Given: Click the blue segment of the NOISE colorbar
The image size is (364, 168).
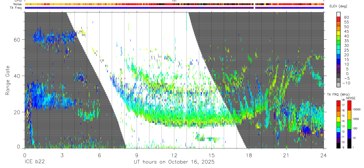Looking at the screenshot, I should [349, 134].
